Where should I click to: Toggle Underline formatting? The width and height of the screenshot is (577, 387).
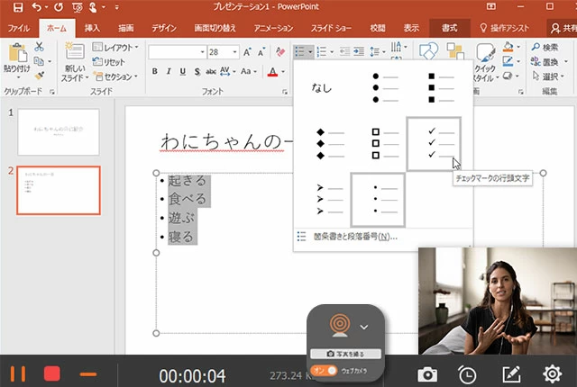point(182,71)
